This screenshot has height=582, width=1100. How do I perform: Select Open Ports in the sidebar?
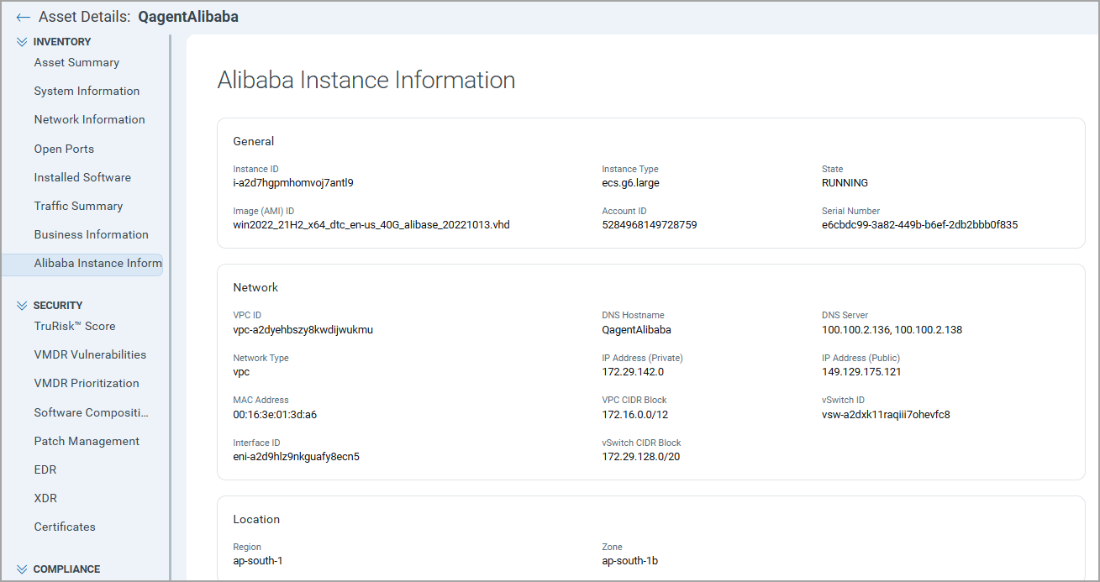pyautogui.click(x=64, y=149)
